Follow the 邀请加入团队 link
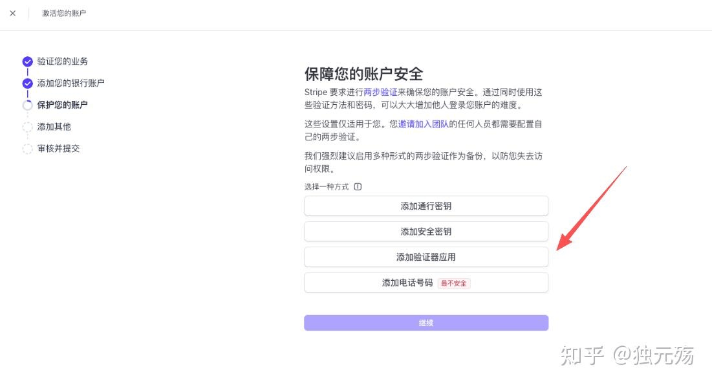This screenshot has width=712, height=385. pyautogui.click(x=424, y=124)
